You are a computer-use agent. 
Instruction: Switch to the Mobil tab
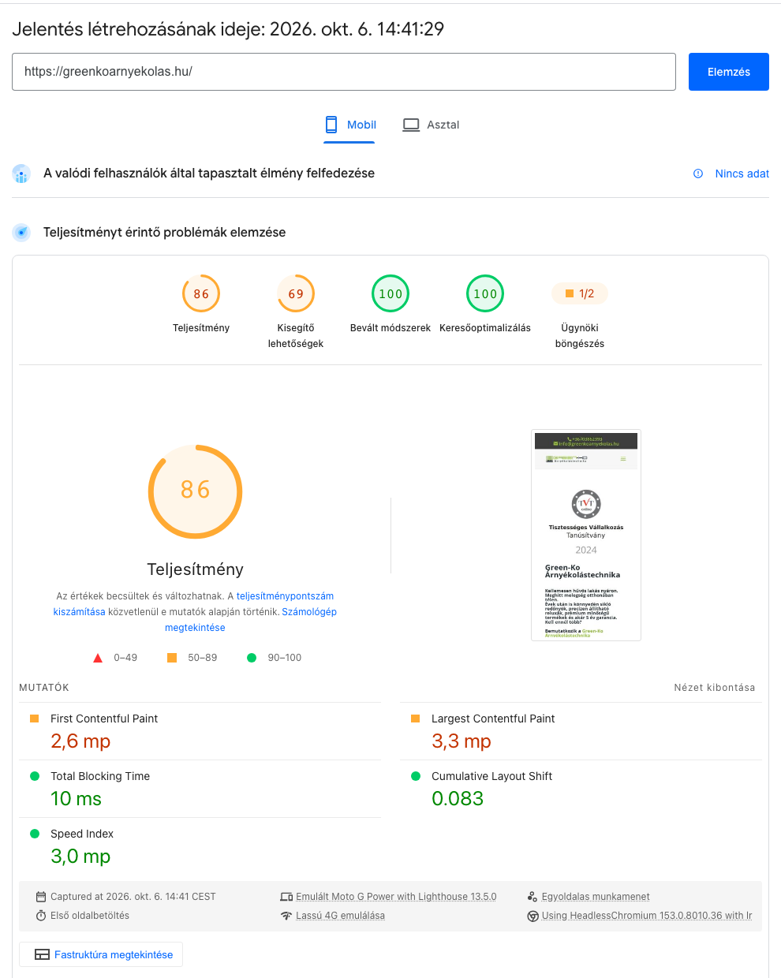pos(349,125)
